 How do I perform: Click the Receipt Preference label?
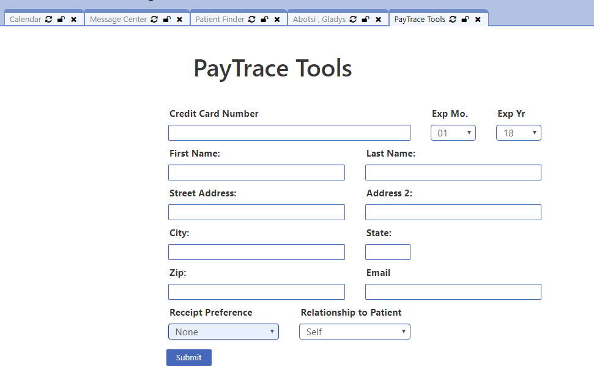(210, 313)
